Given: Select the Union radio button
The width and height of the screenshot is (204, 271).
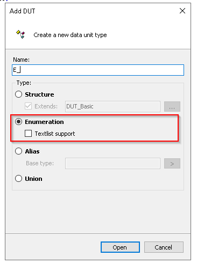Looking at the screenshot, I should pyautogui.click(x=18, y=179).
